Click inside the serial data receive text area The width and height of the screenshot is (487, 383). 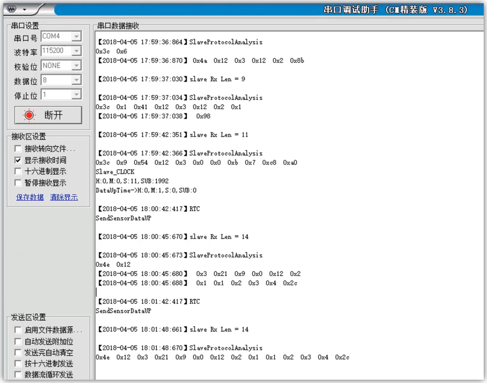pyautogui.click(x=355, y=191)
